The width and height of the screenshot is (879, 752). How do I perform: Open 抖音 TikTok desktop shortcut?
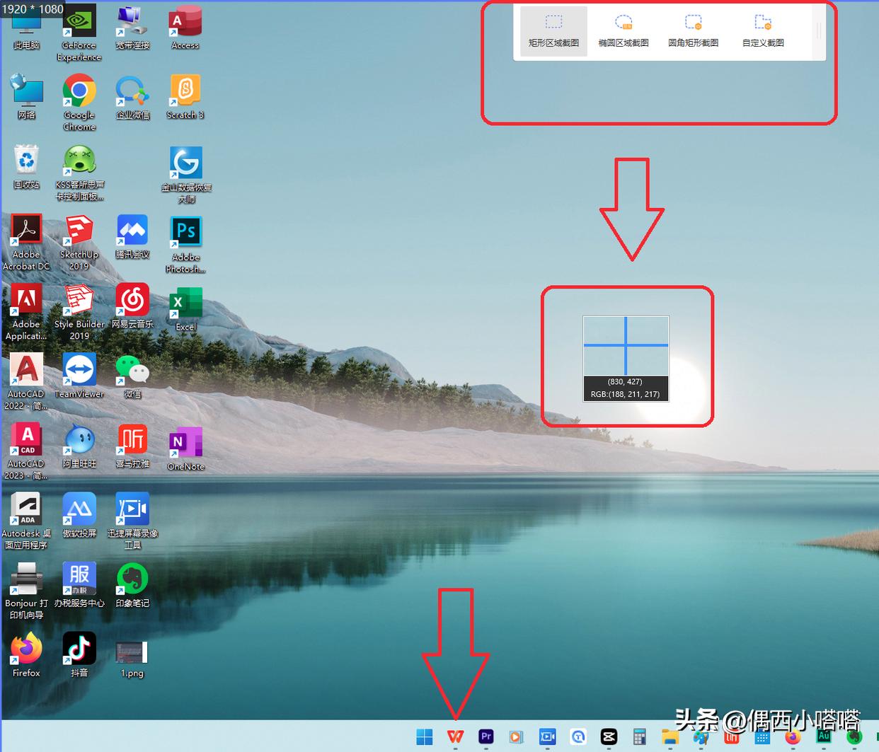click(x=79, y=654)
